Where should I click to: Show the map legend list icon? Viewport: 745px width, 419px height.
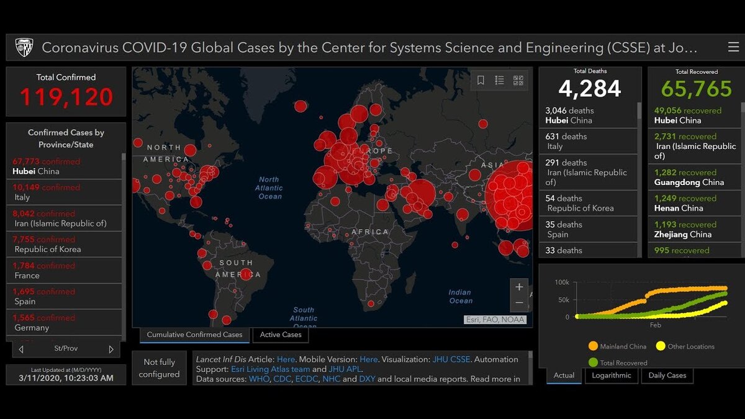(x=499, y=80)
